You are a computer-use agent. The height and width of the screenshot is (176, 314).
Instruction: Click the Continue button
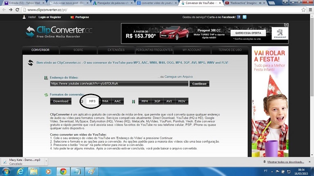pos(199,84)
